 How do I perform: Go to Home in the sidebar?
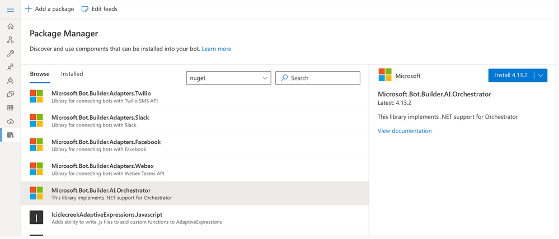coord(10,26)
